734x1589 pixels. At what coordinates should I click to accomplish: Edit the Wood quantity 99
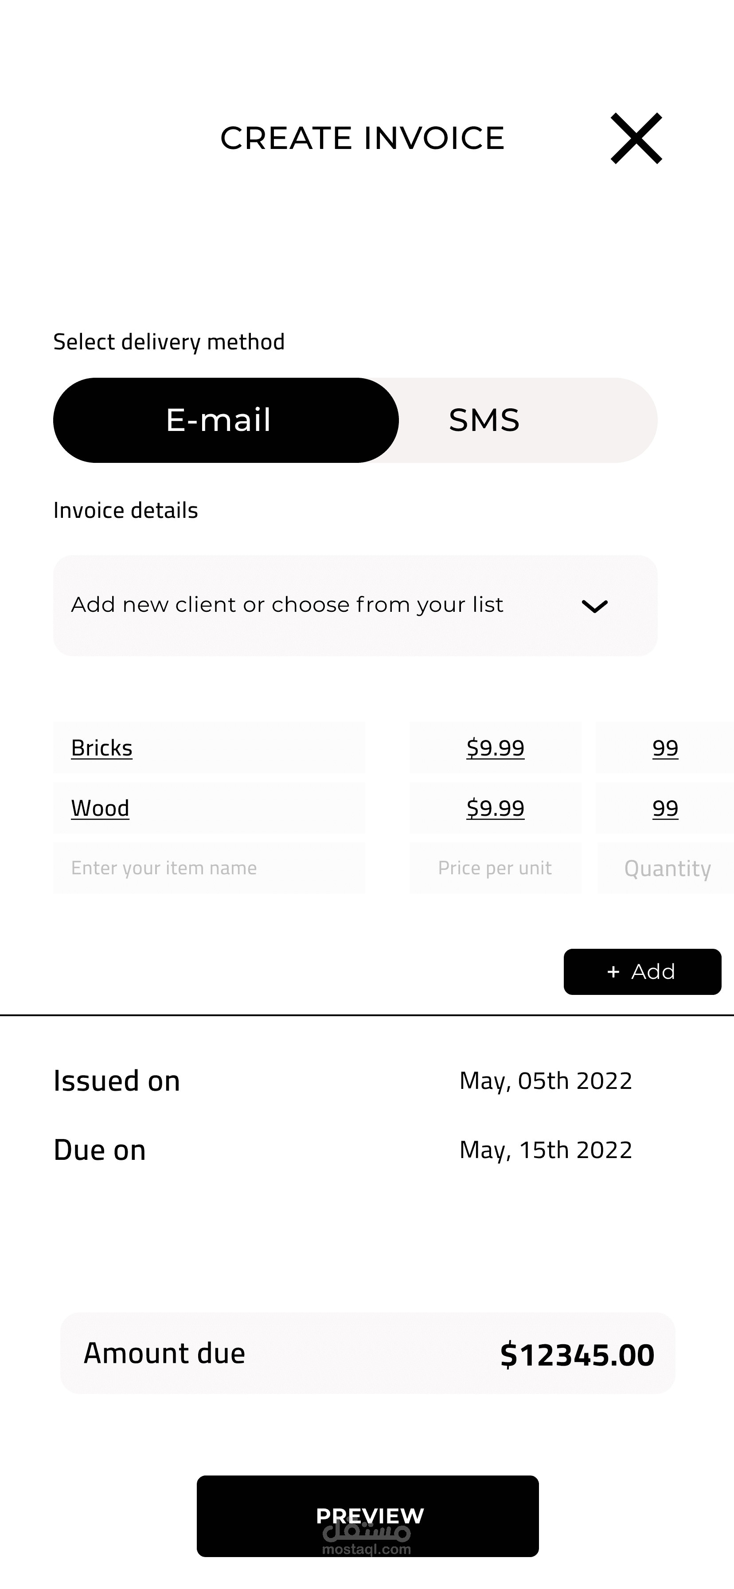point(666,808)
